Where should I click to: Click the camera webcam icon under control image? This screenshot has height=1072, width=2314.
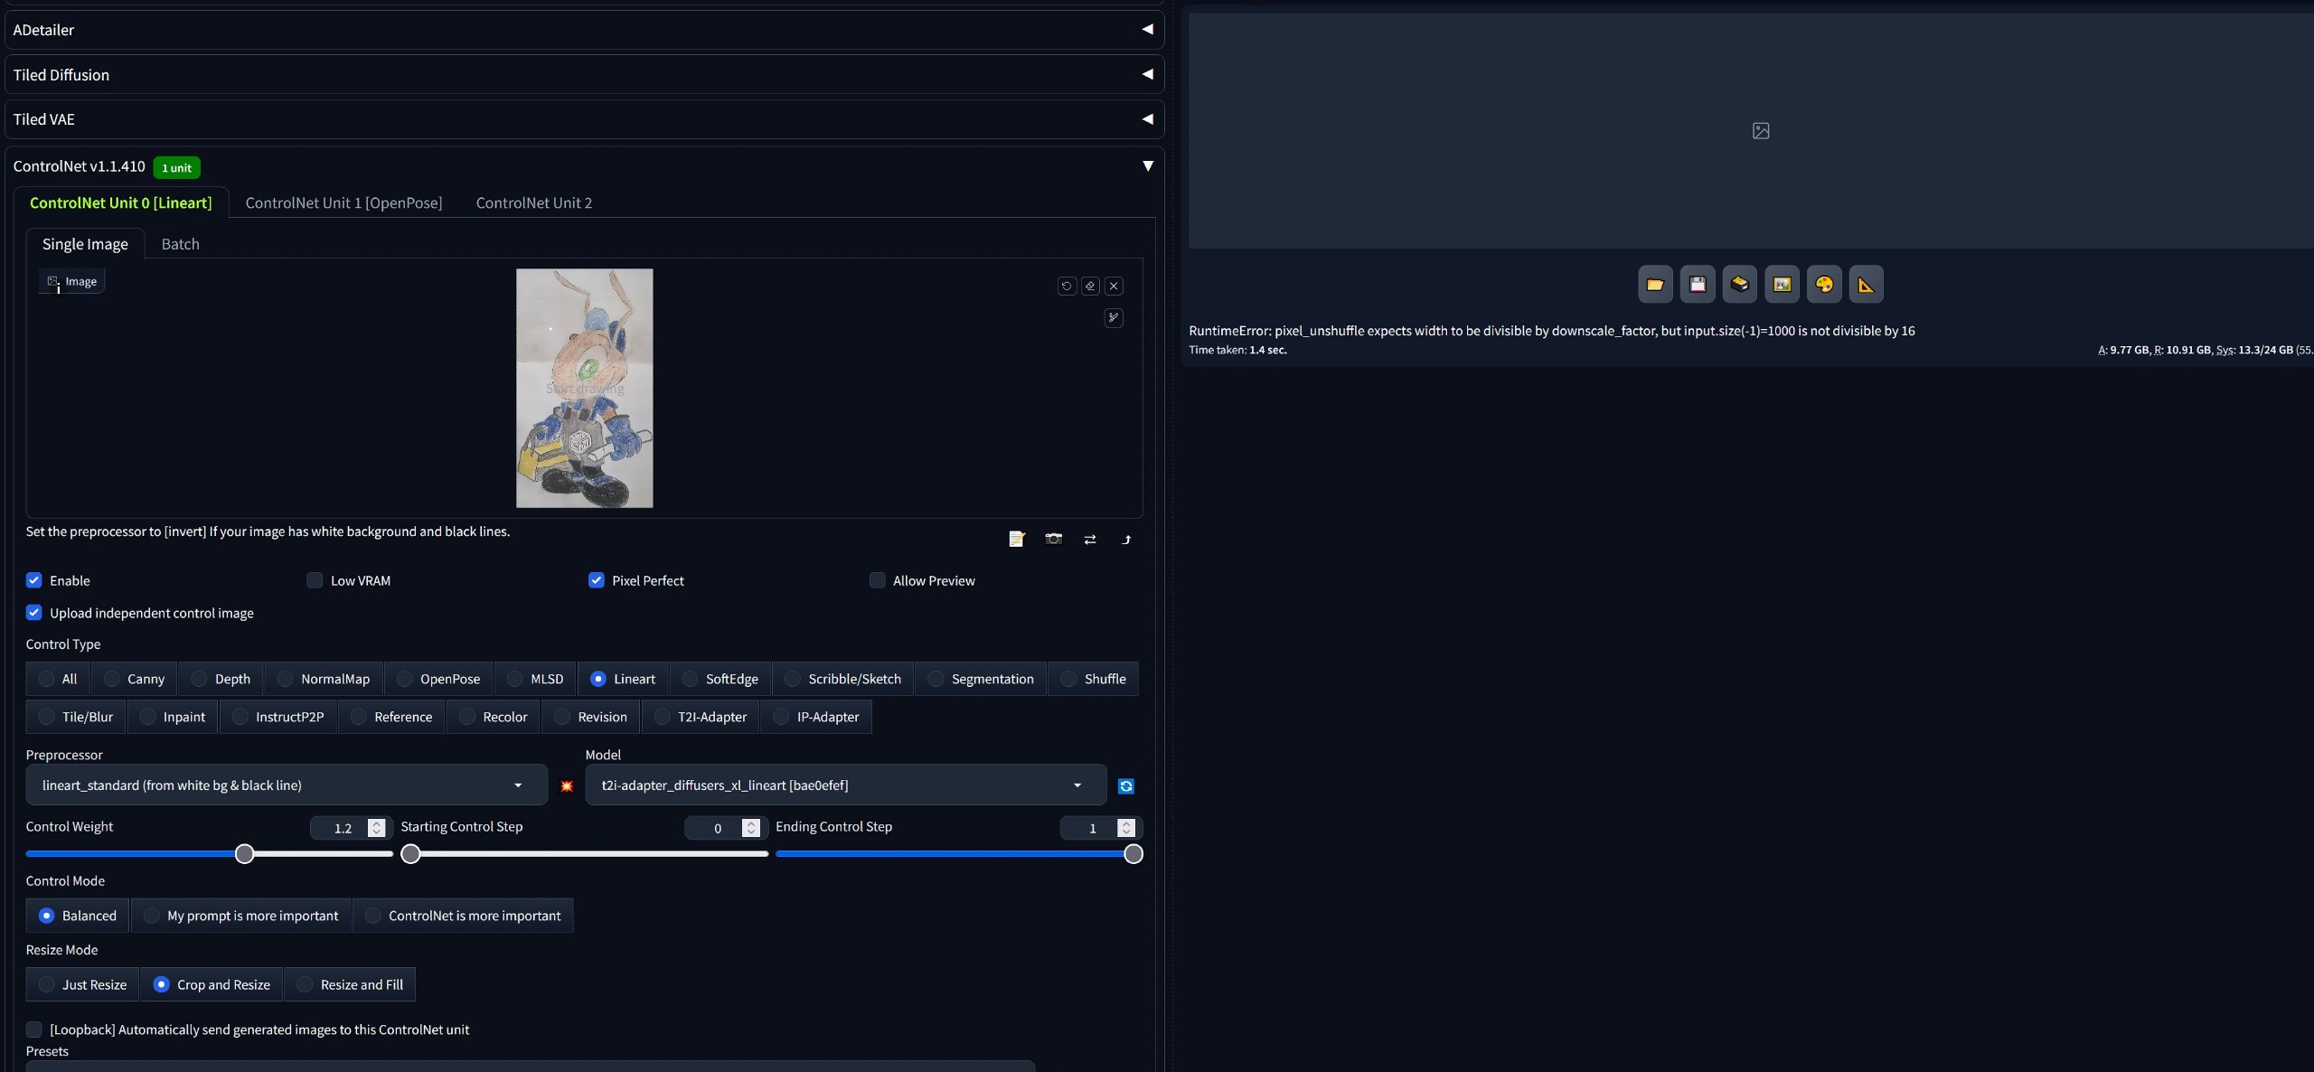1053,539
